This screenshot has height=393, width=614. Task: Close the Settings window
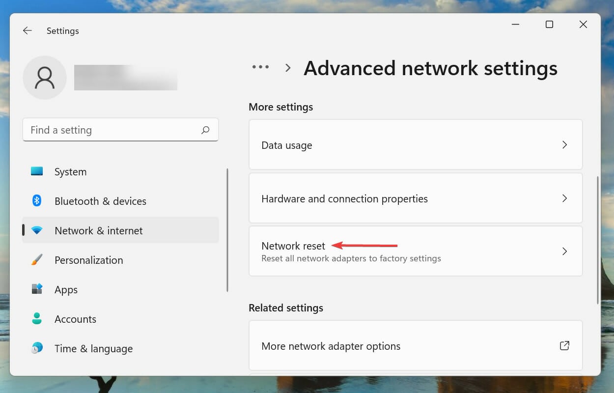(x=583, y=24)
